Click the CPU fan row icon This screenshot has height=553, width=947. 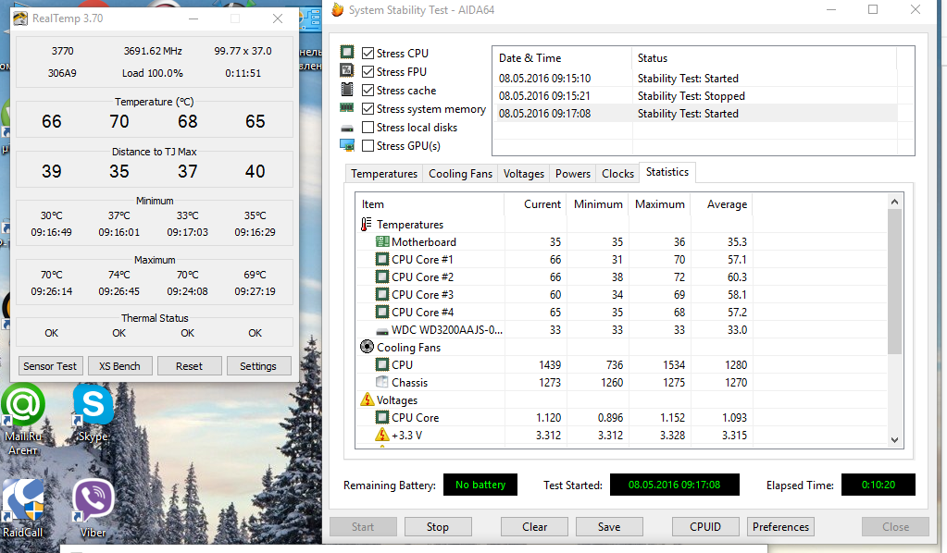coord(382,365)
